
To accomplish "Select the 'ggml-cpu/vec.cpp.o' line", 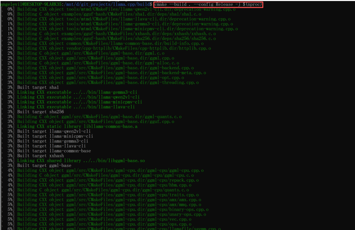I will tap(96, 219).
